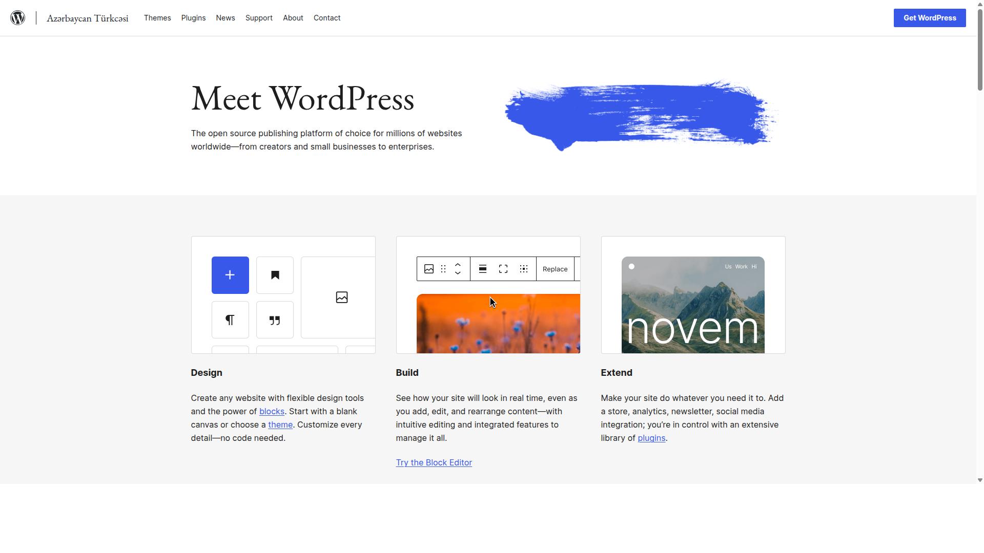
Task: Click the orange flower field image
Action: tap(498, 324)
